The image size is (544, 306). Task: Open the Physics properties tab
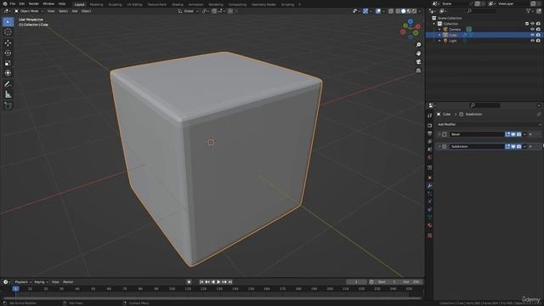[x=430, y=201]
